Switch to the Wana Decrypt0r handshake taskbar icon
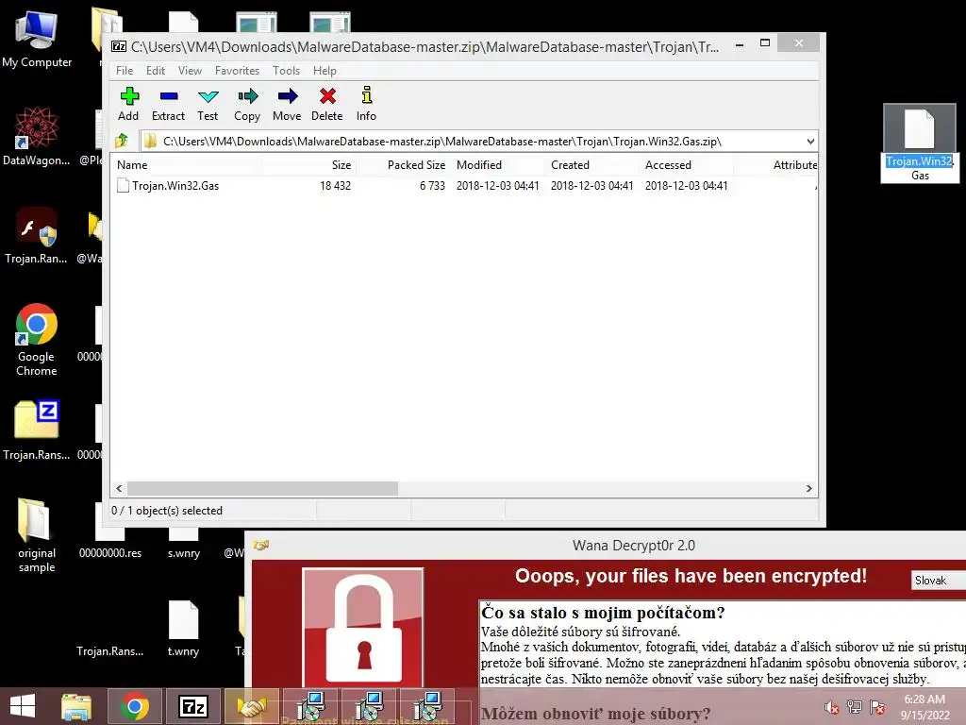Screen dimensions: 966x725 pyautogui.click(x=251, y=706)
